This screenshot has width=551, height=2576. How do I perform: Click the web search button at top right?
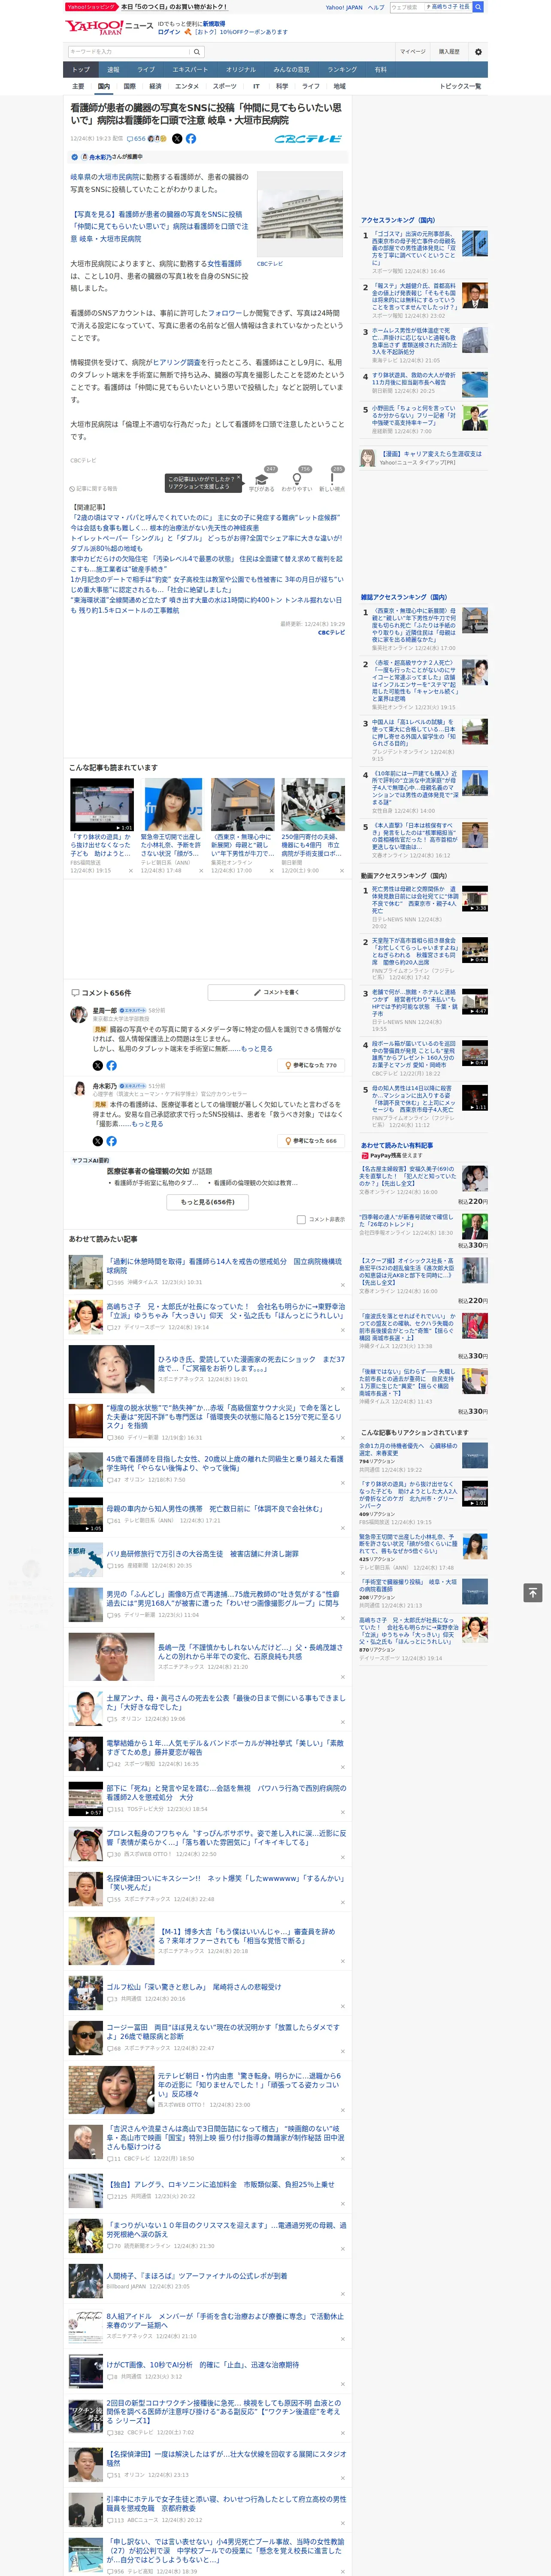pos(478,7)
